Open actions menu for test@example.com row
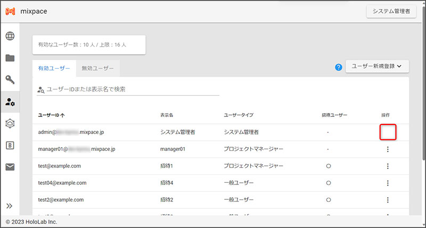 (388, 166)
